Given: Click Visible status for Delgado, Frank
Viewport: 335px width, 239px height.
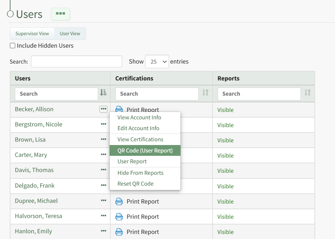Looking at the screenshot, I should tap(225, 186).
